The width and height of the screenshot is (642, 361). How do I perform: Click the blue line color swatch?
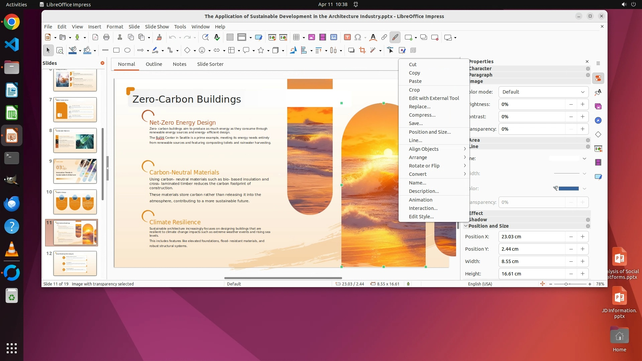click(x=568, y=189)
